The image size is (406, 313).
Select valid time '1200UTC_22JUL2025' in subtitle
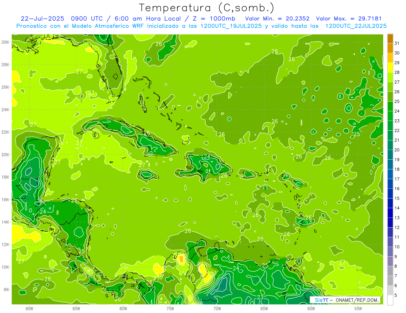356,26
